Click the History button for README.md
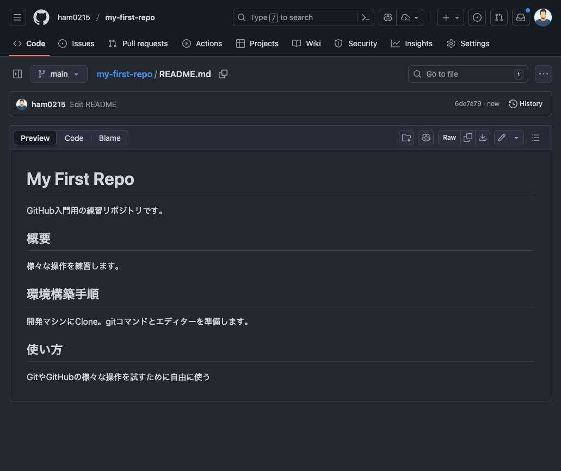The image size is (561, 471). point(525,103)
